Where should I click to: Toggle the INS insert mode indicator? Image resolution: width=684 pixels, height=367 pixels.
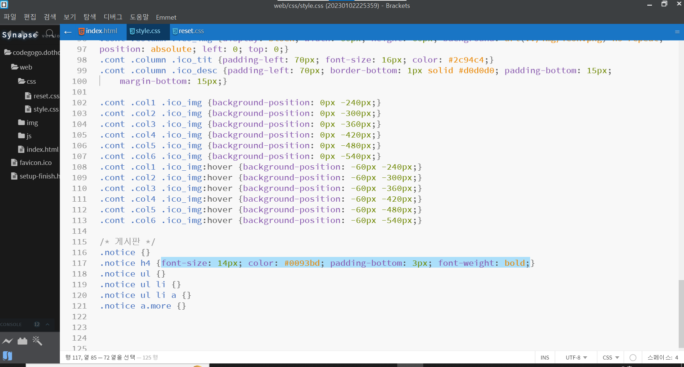(x=545, y=357)
